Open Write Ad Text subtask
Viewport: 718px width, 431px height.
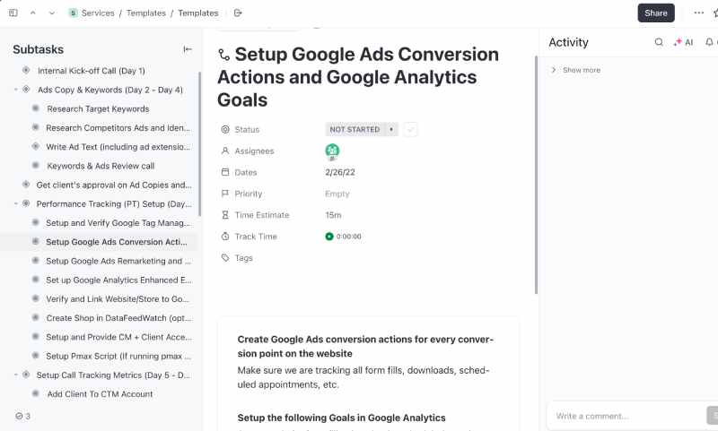118,147
